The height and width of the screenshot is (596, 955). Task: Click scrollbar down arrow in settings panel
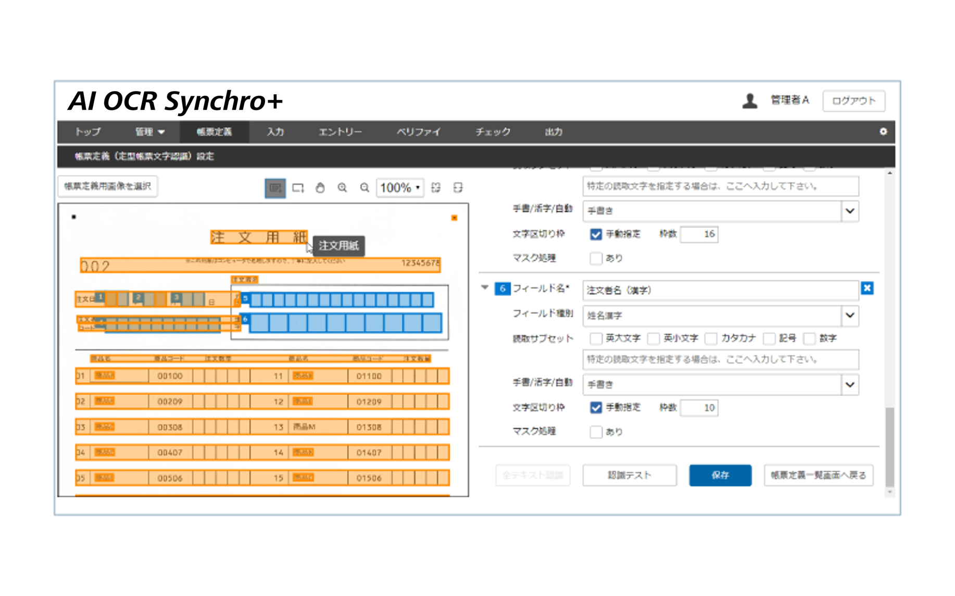pos(889,492)
